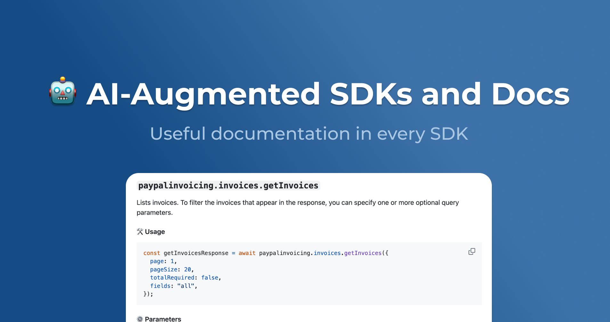Image resolution: width=610 pixels, height=322 pixels.
Task: Click the "Lists invoices" description paragraph
Action: click(x=298, y=208)
